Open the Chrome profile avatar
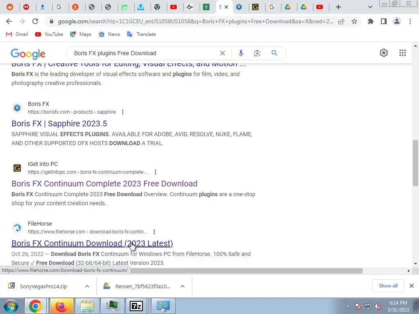Screen dimensions: 419x314 pyautogui.click(x=397, y=21)
